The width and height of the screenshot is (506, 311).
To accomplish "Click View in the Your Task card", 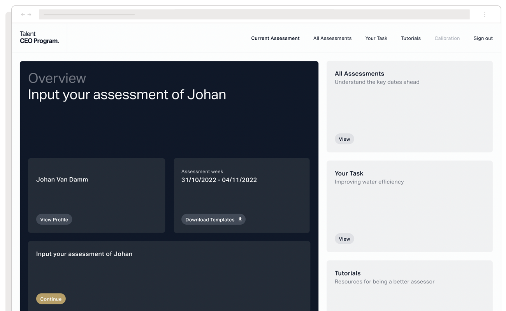I will click(x=344, y=239).
